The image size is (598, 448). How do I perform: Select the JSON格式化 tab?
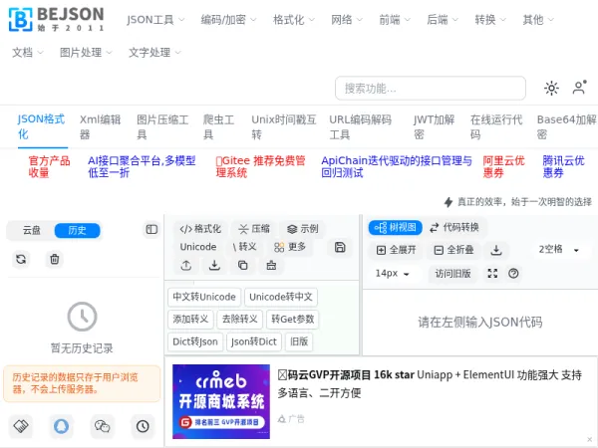click(42, 126)
